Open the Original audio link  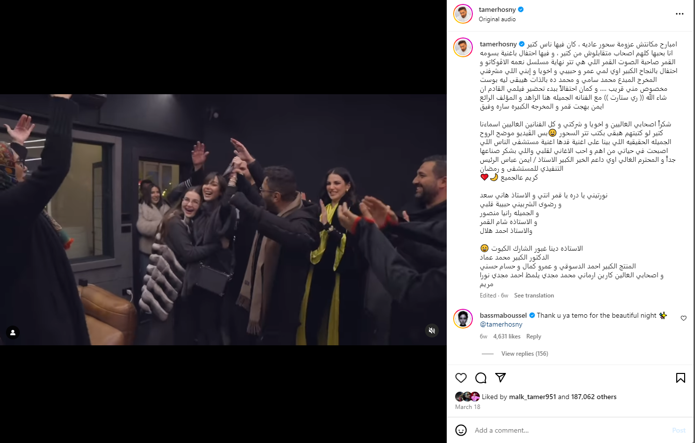(x=497, y=19)
